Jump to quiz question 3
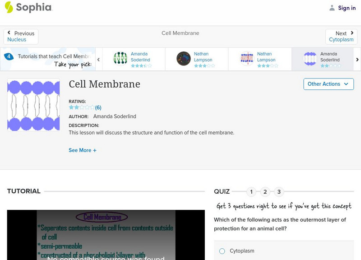The height and width of the screenshot is (260, 361). 279,192
